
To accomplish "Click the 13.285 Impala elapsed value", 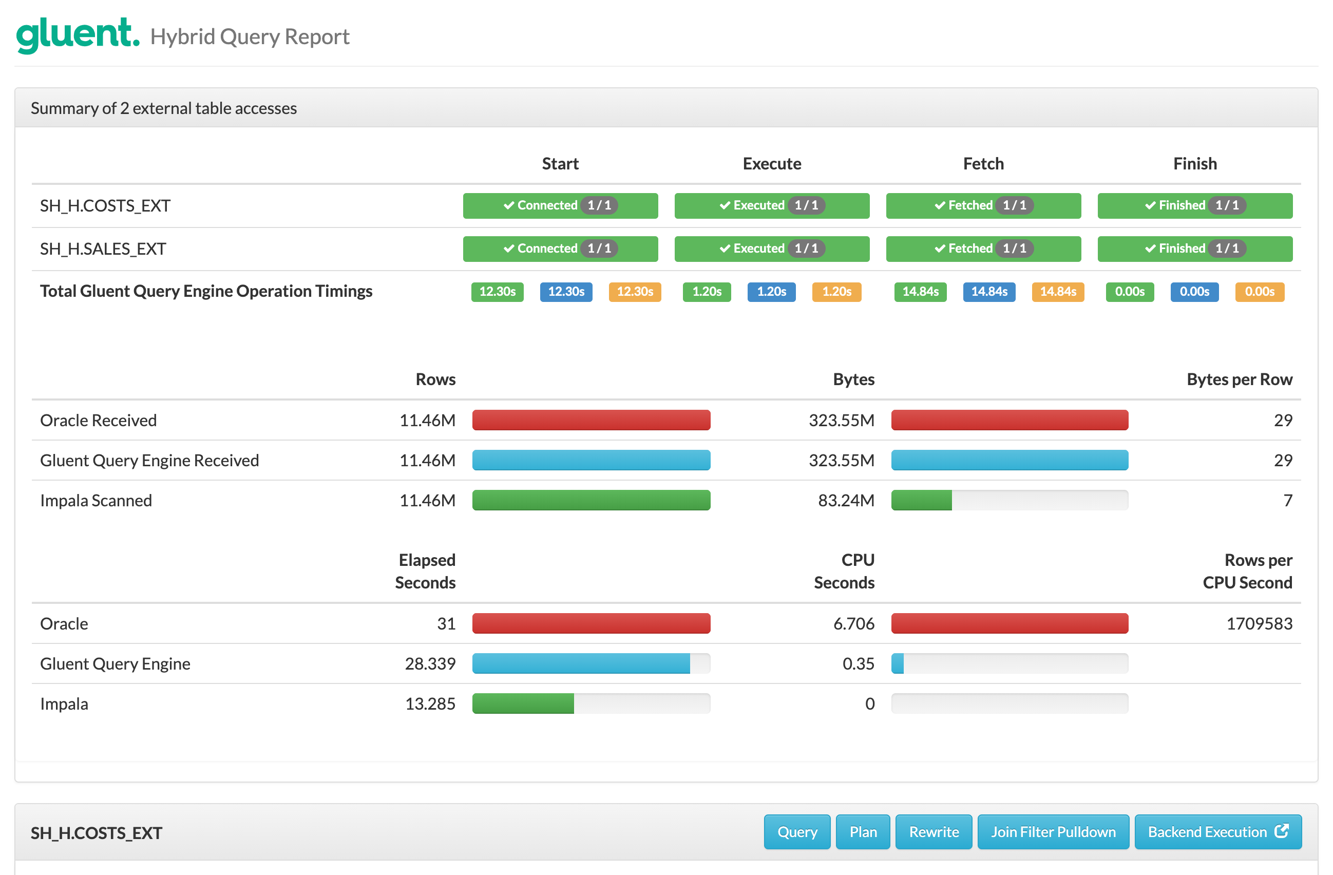I will [x=430, y=703].
